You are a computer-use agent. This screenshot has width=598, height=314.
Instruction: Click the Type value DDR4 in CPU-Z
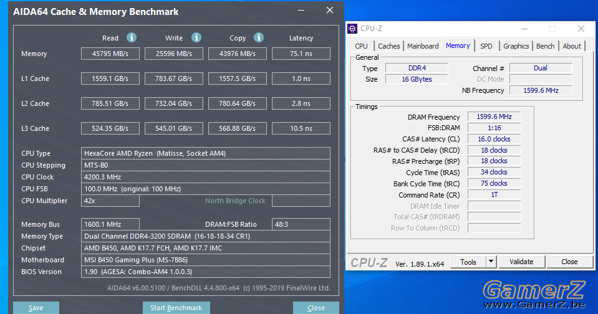point(417,68)
